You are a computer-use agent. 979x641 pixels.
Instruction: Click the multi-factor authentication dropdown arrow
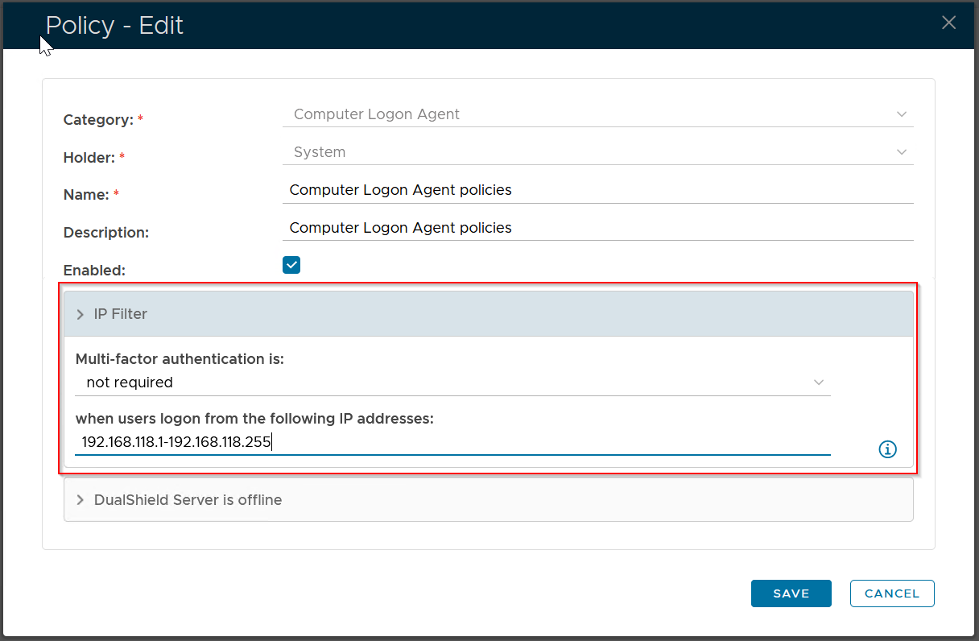click(x=819, y=383)
